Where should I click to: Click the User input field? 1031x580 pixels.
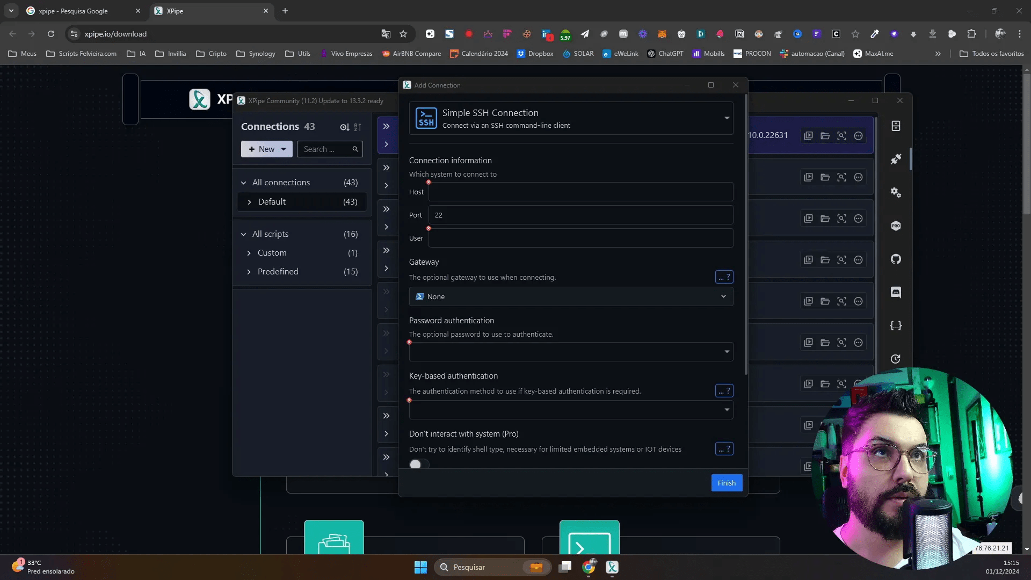click(x=580, y=238)
